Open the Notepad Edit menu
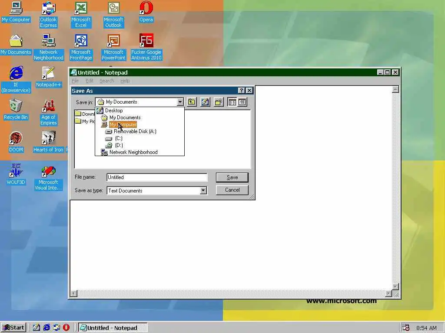This screenshot has width=445, height=333. [x=90, y=81]
